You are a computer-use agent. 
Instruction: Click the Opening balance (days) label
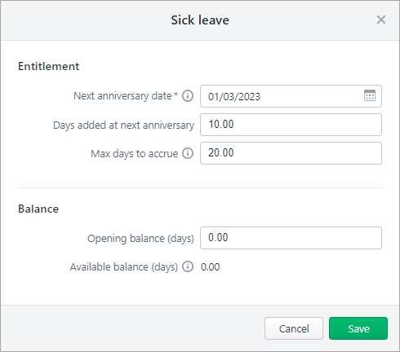click(140, 239)
